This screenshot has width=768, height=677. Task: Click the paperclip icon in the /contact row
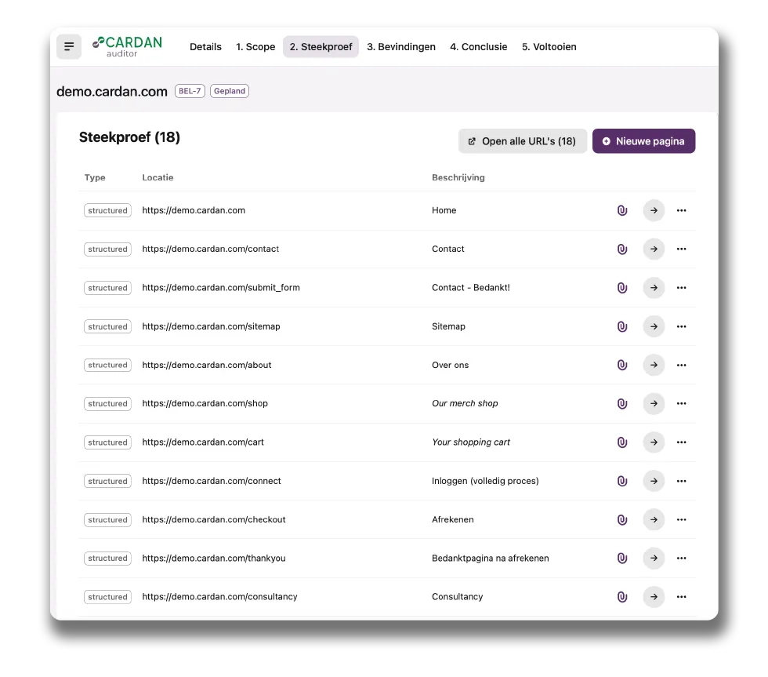click(x=622, y=249)
